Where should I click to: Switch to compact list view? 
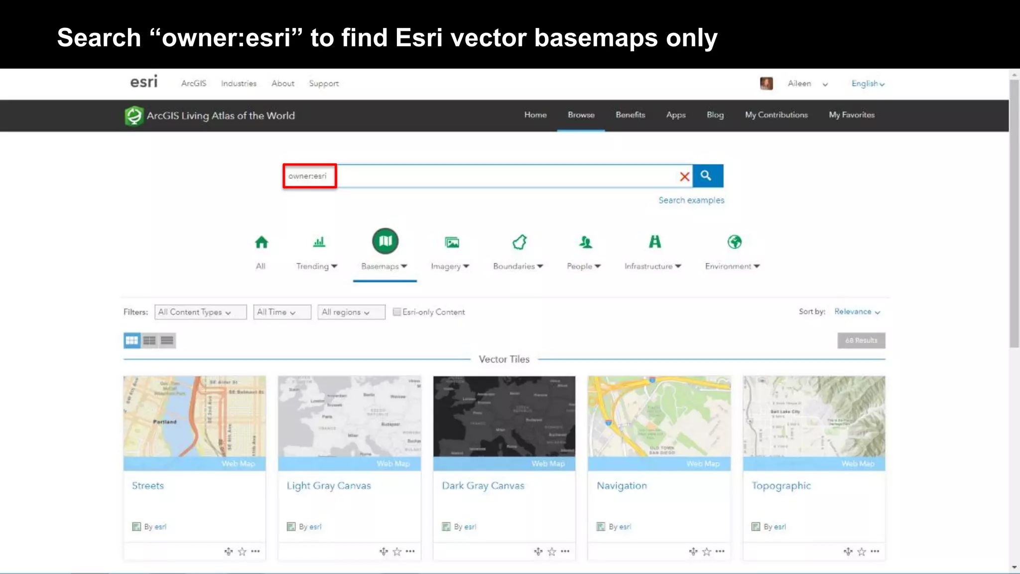coord(167,340)
